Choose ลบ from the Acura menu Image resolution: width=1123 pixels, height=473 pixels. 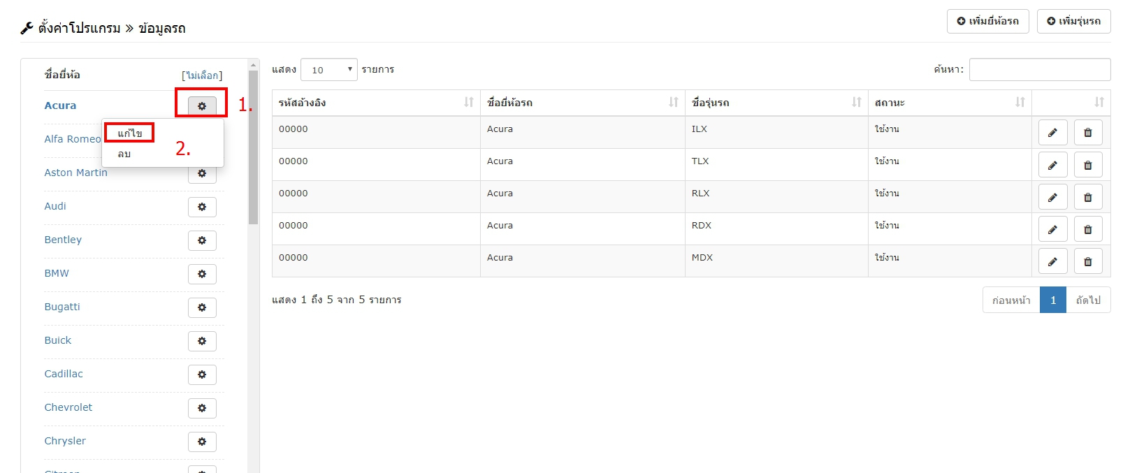click(124, 154)
